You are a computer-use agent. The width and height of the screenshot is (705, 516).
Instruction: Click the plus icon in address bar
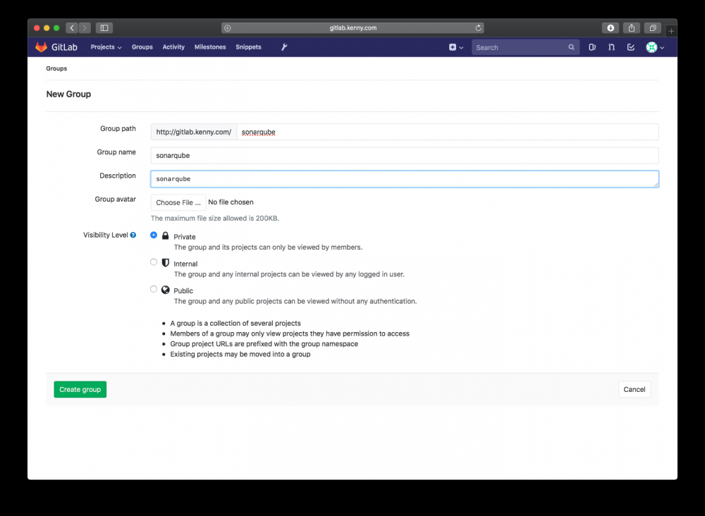pyautogui.click(x=228, y=28)
